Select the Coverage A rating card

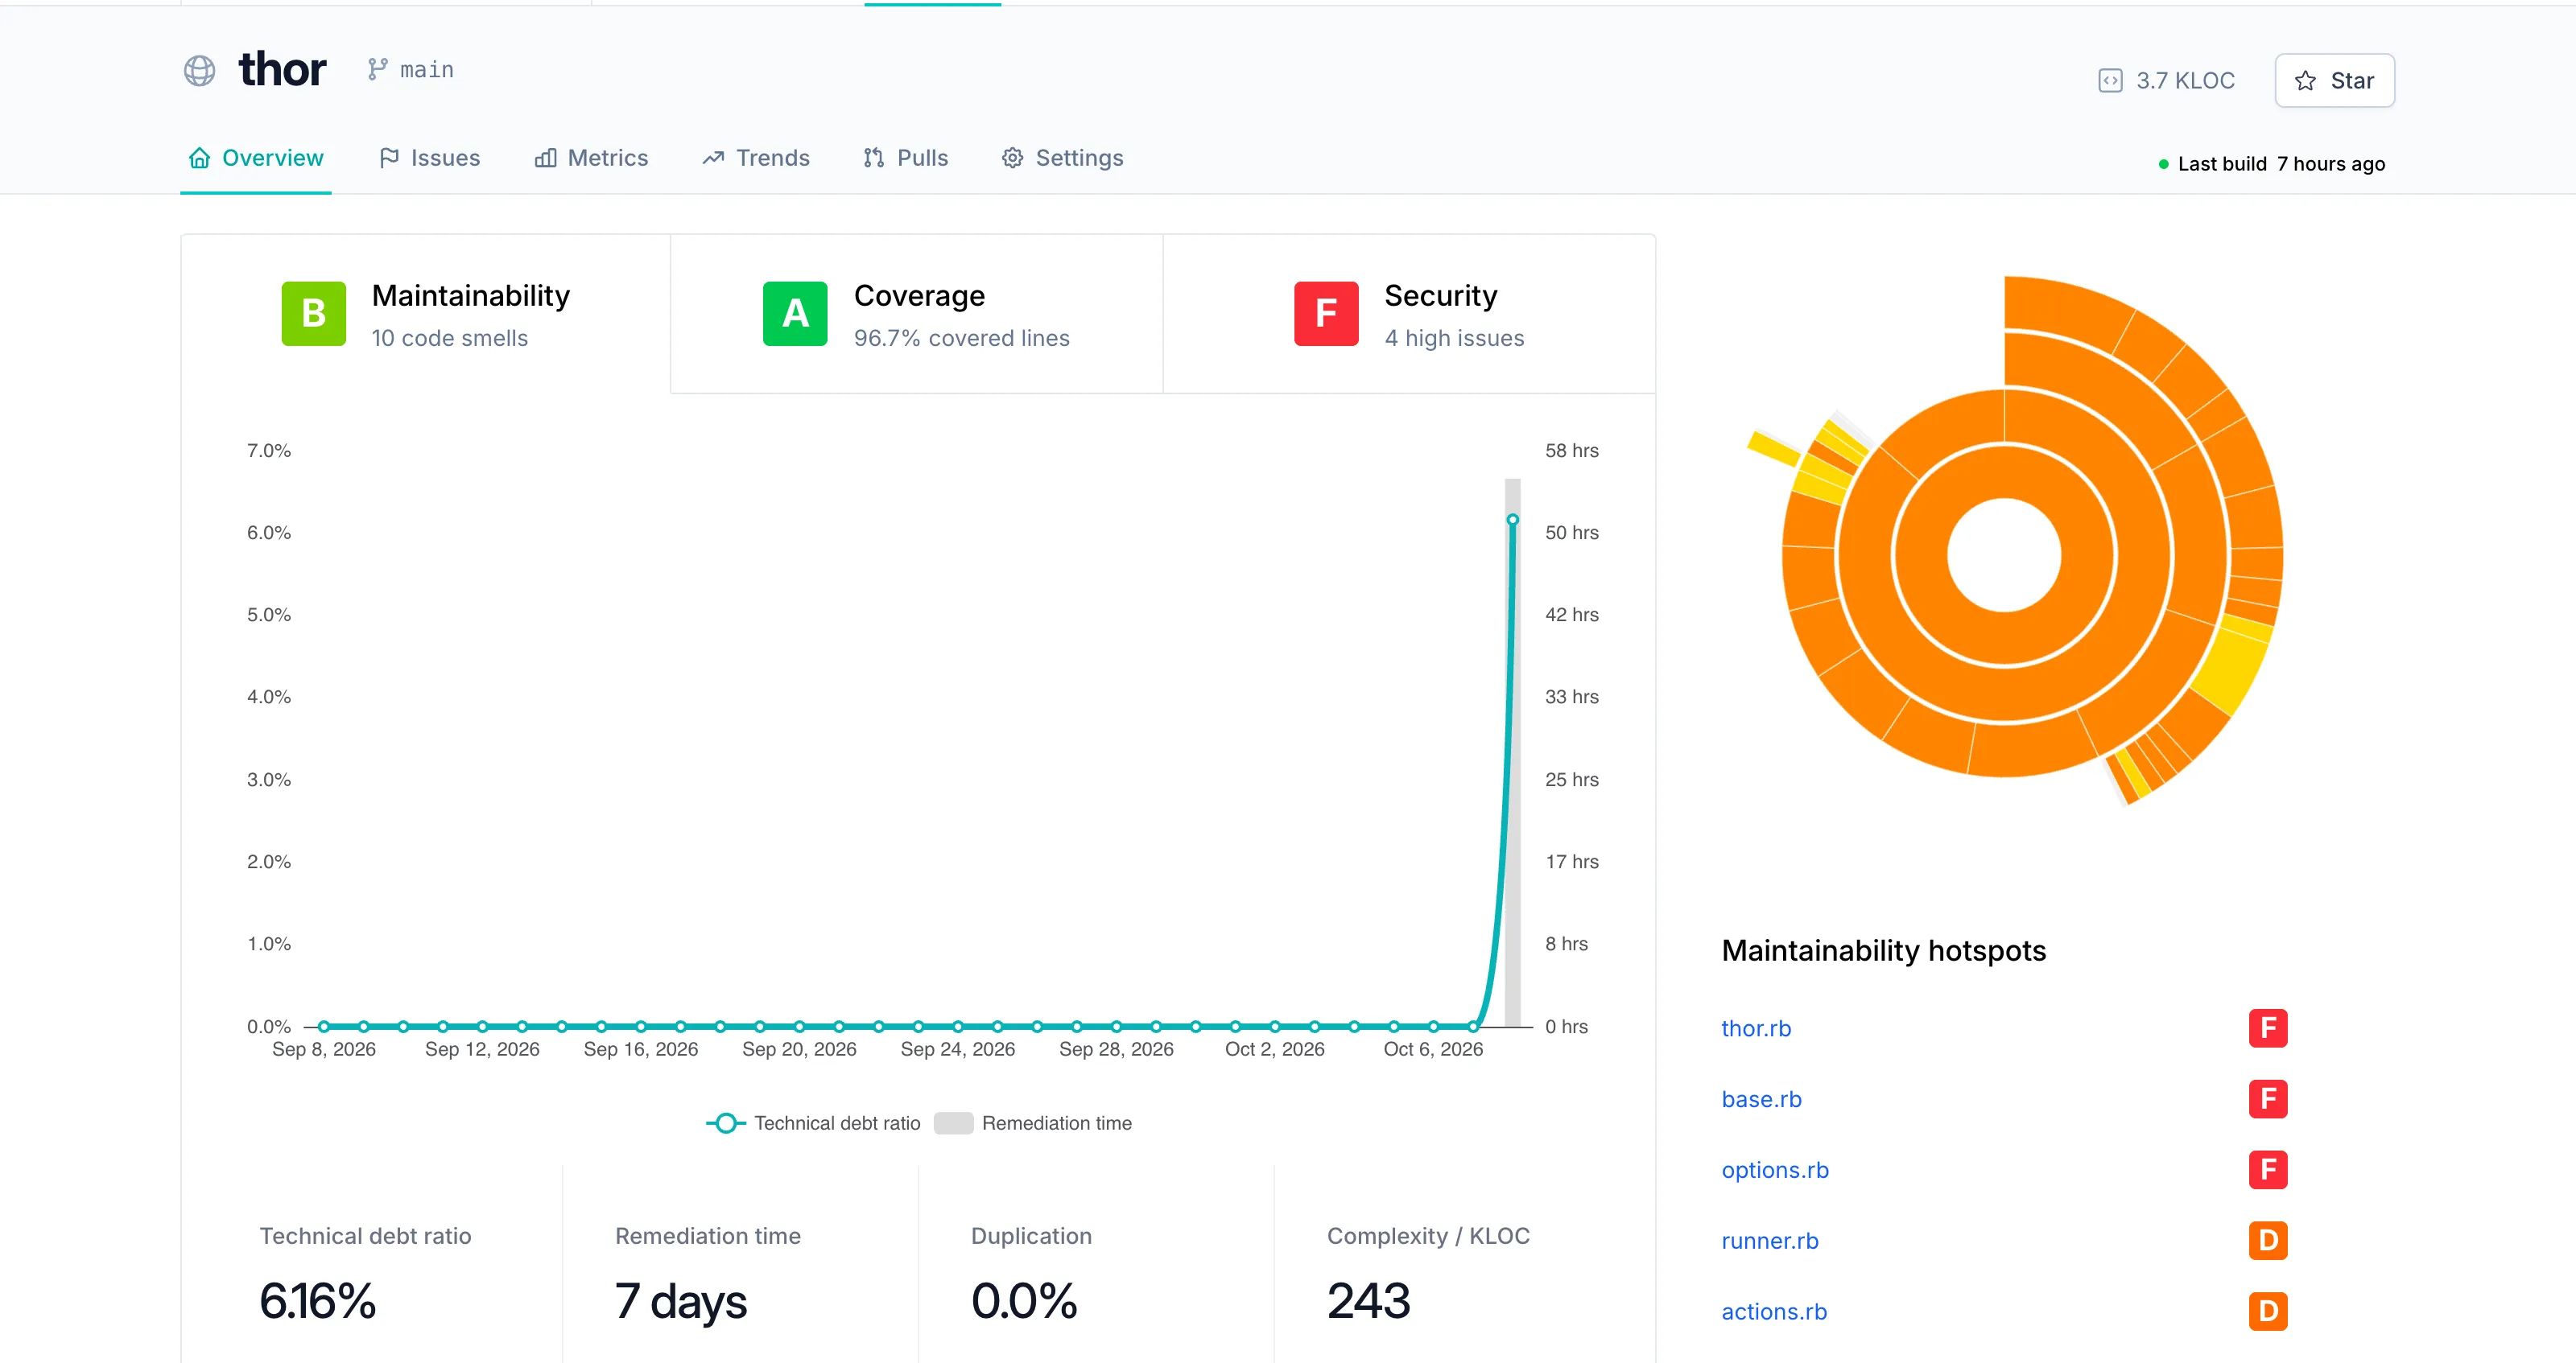tap(917, 314)
